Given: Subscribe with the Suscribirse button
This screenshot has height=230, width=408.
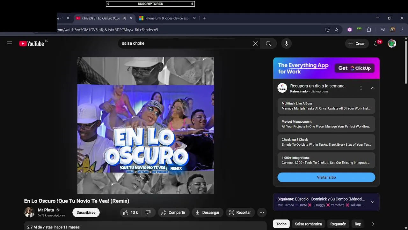Looking at the screenshot, I should coord(86,212).
